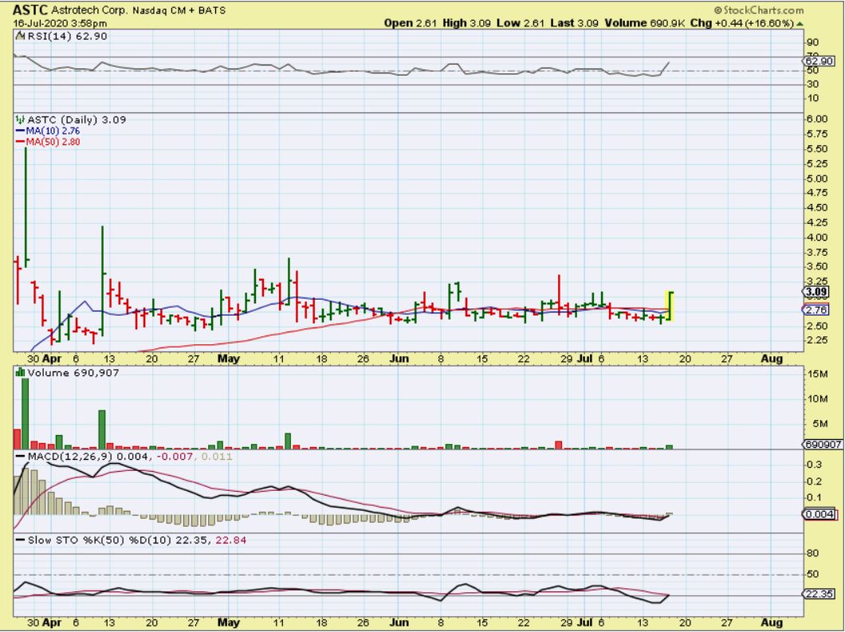
Task: Click the Slow STO %K(50) %D(10) legend
Action: tap(100, 540)
